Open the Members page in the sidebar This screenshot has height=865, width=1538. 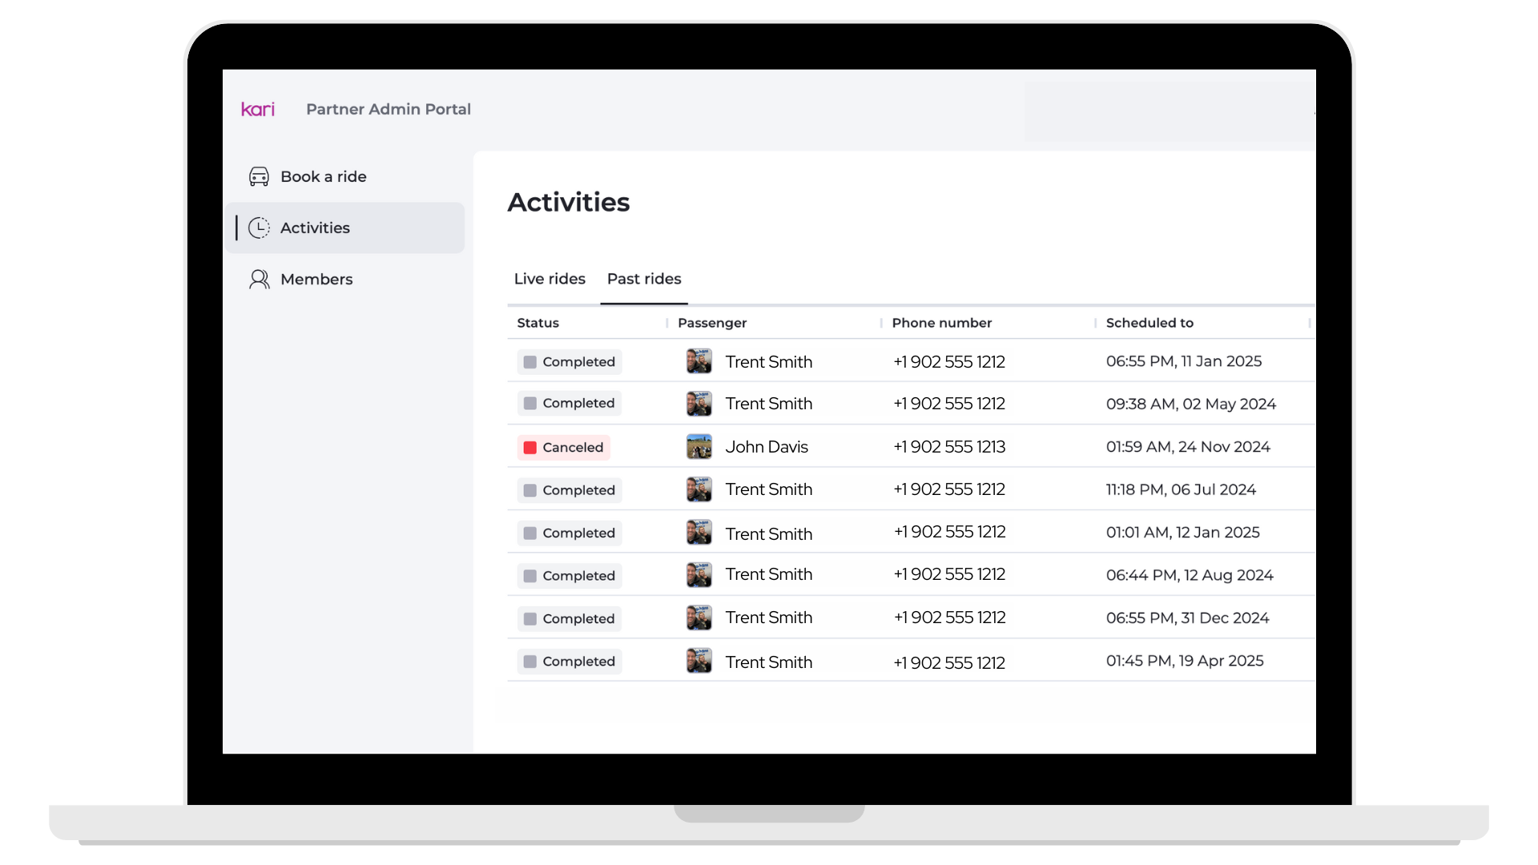(x=316, y=280)
